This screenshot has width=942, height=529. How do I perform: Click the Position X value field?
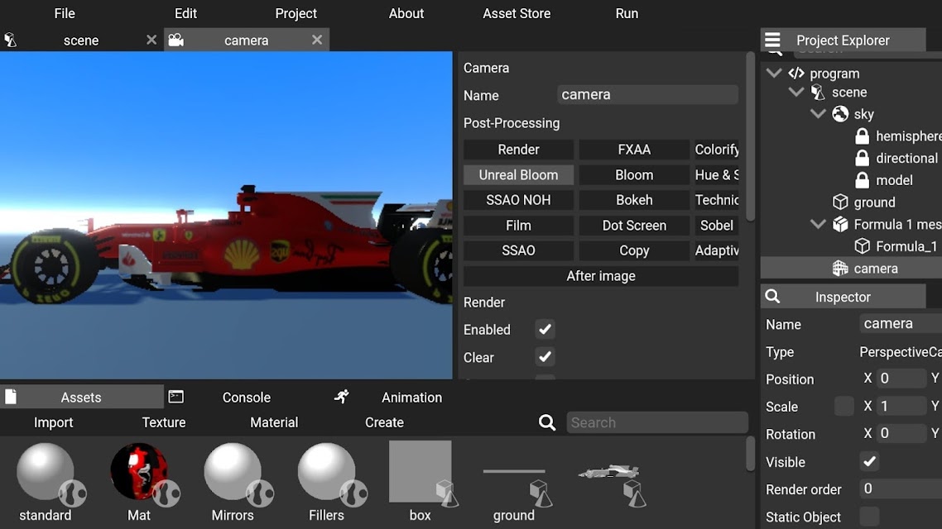[x=901, y=379]
